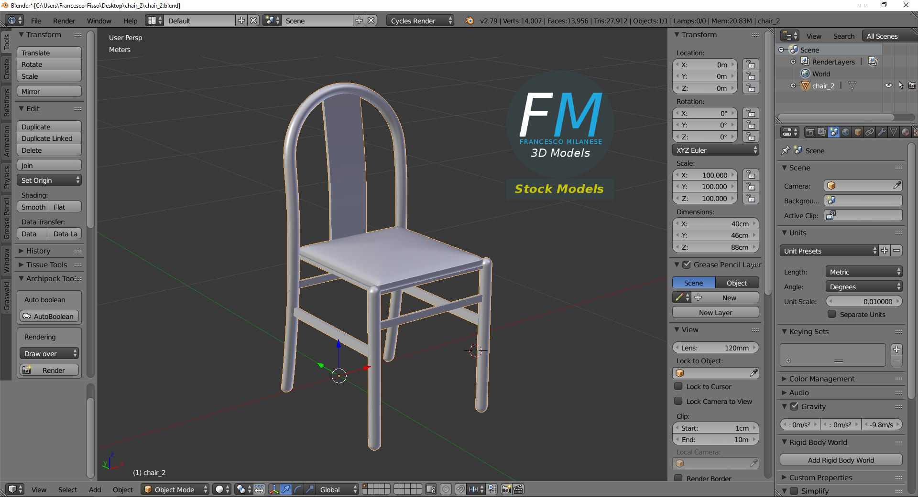The height and width of the screenshot is (497, 918).
Task: Click the Properties editor type selector icon
Action: [789, 132]
